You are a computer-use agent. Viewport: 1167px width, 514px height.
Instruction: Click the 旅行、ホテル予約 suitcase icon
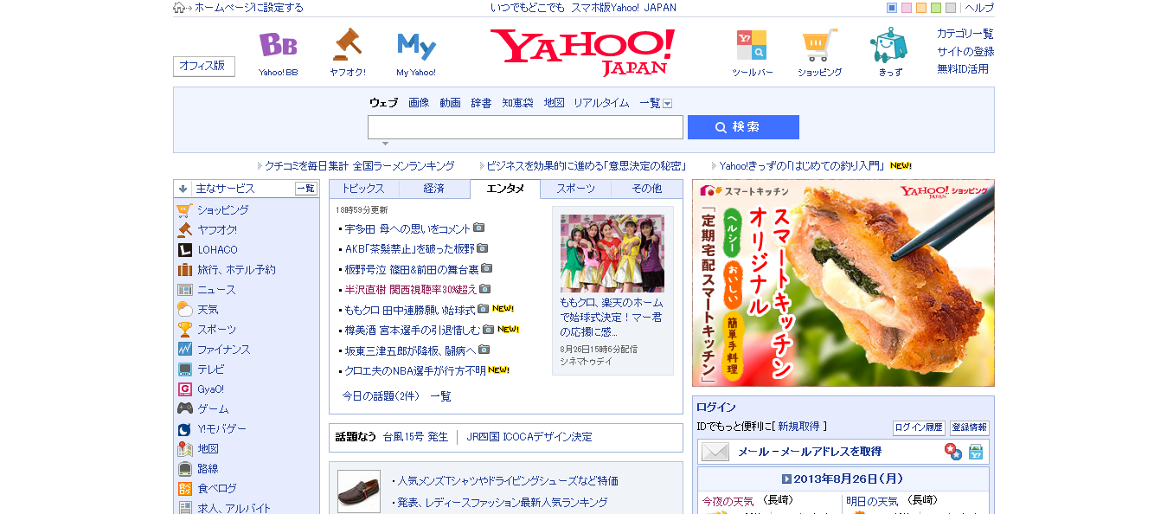[x=184, y=270]
